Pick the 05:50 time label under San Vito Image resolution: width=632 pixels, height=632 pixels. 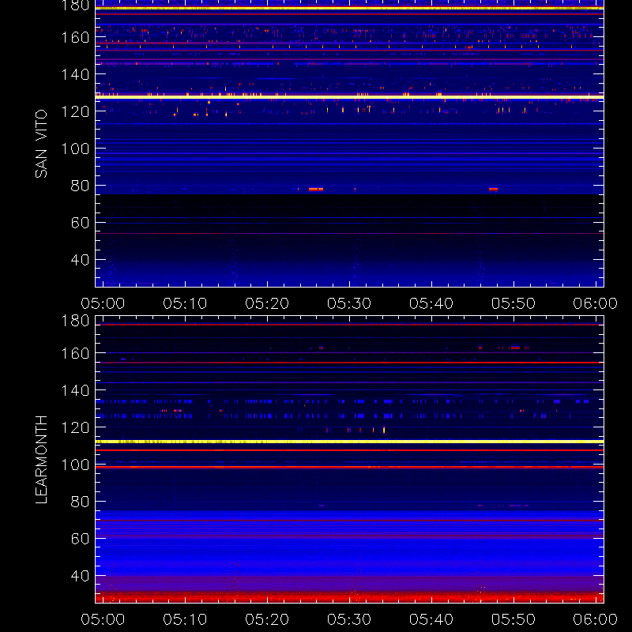513,303
